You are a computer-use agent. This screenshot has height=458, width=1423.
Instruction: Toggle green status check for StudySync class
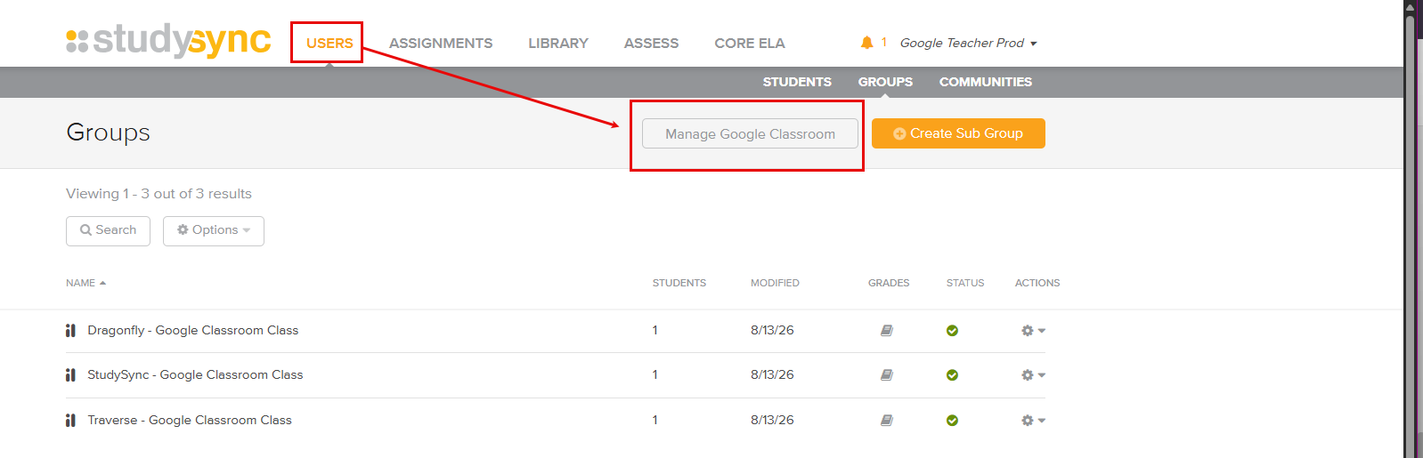(x=952, y=375)
